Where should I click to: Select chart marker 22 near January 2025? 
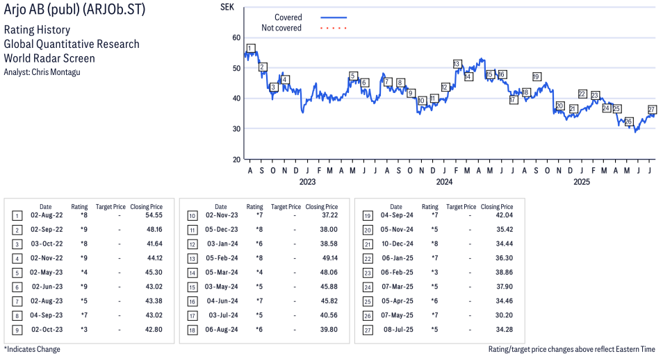point(582,94)
